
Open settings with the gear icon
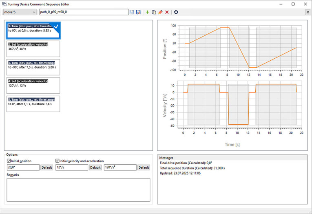pos(176,12)
